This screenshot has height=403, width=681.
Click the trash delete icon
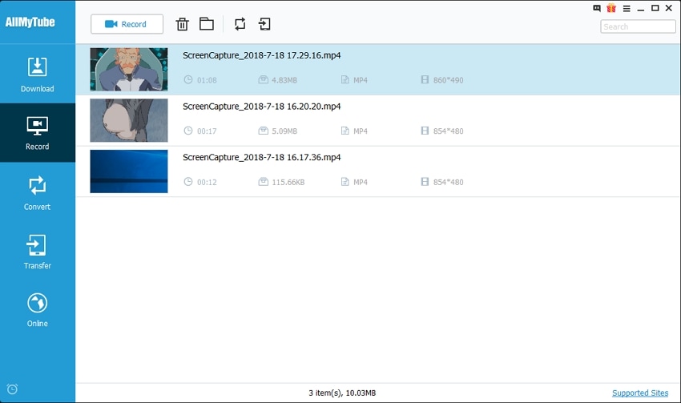coord(182,24)
